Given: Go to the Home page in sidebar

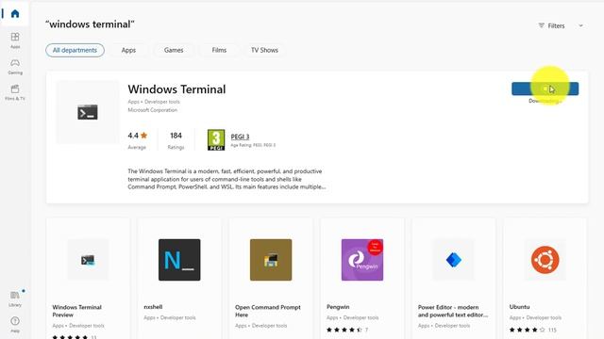Looking at the screenshot, I should (15, 14).
